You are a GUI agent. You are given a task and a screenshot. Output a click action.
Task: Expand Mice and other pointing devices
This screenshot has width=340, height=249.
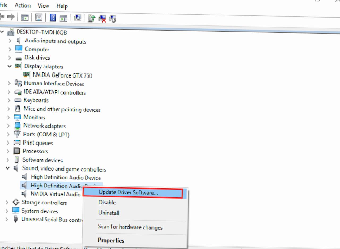click(9, 109)
